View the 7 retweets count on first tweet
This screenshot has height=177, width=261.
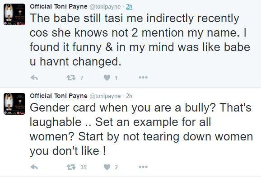tap(82, 78)
